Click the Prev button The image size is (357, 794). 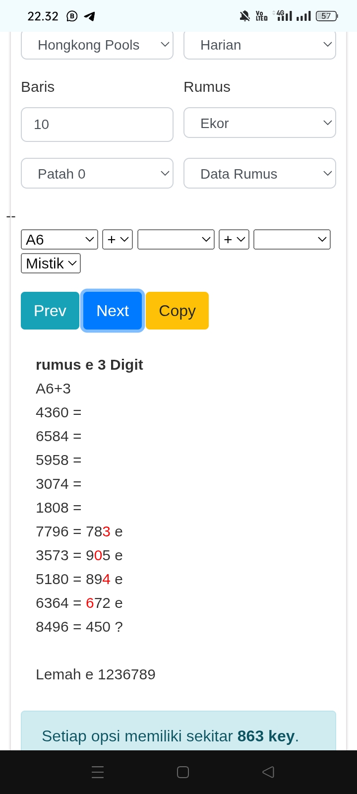click(x=50, y=311)
